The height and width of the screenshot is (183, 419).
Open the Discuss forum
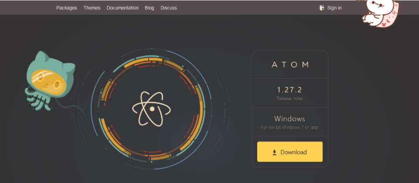pos(169,8)
